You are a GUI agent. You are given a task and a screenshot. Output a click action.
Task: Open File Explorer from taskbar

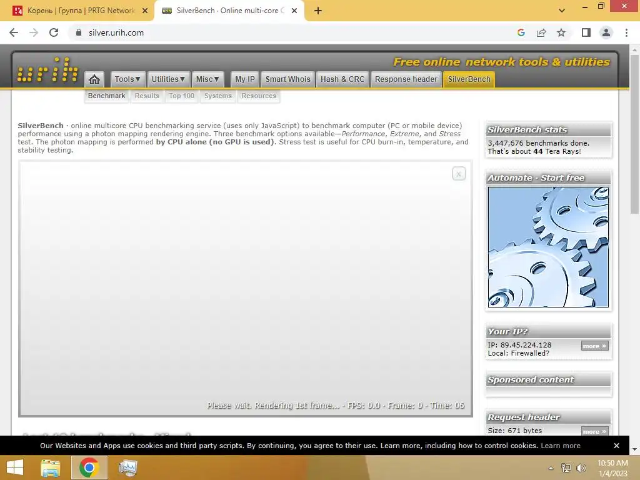(x=51, y=467)
